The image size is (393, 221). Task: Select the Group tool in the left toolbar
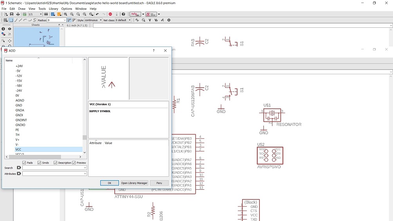pos(3,41)
